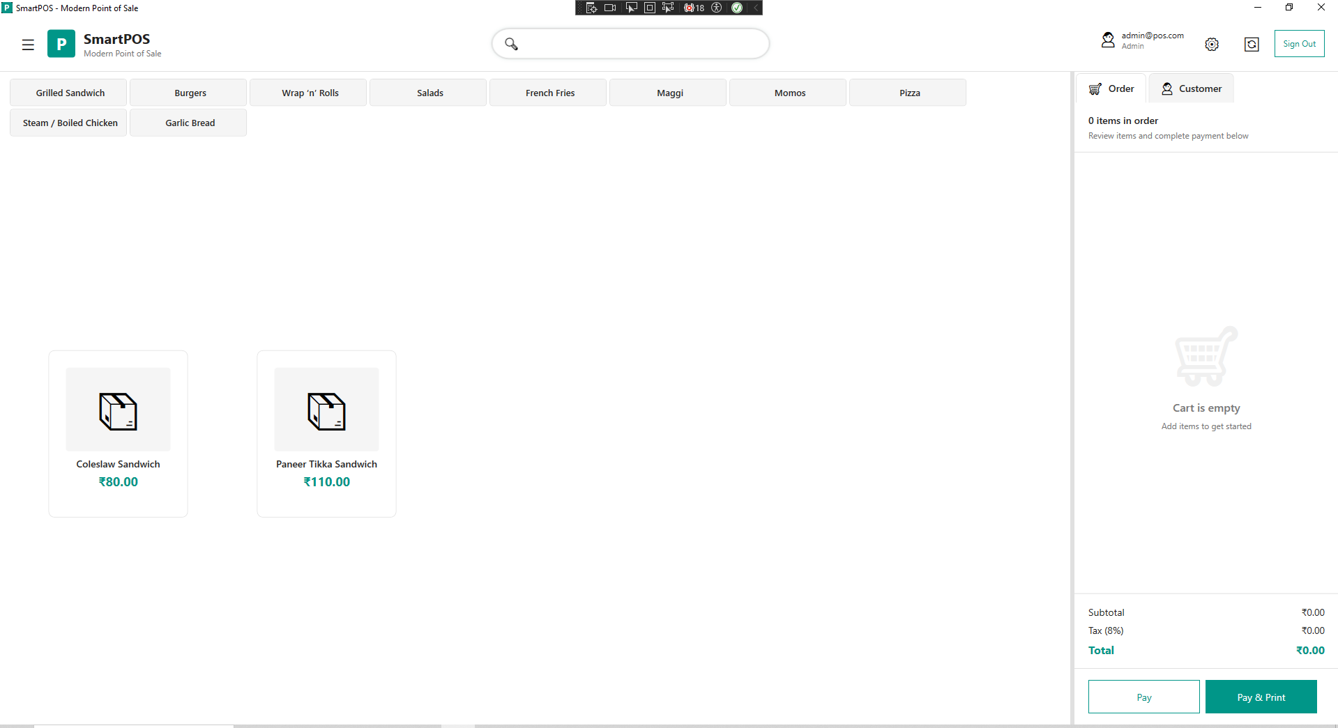Image resolution: width=1338 pixels, height=728 pixels.
Task: Click the binding errors indicator showing 18
Action: tap(694, 8)
